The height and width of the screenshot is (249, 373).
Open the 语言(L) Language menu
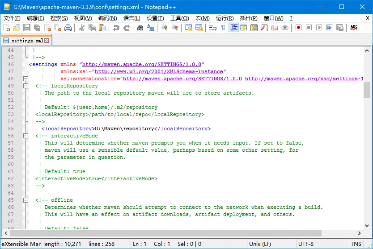coord(132,18)
